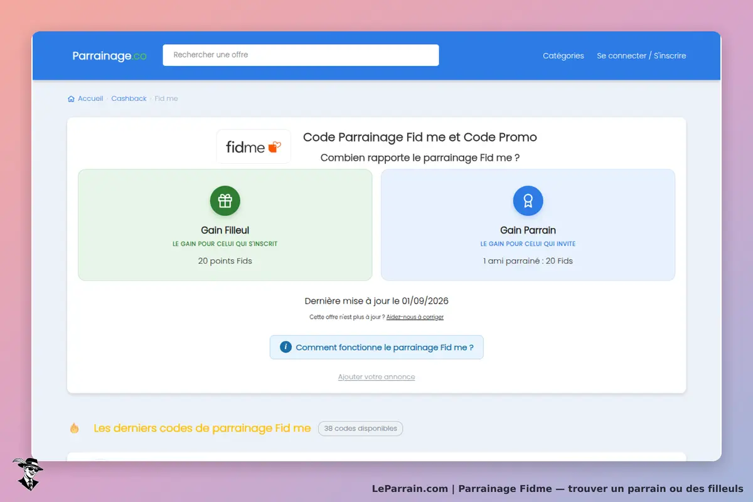
Task: Focus the 'Rechercher une offre' search field
Action: tap(301, 55)
